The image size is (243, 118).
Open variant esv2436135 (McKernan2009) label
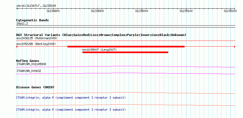pos(37,38)
